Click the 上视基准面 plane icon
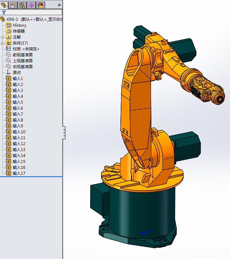The image size is (230, 259). (x=9, y=61)
